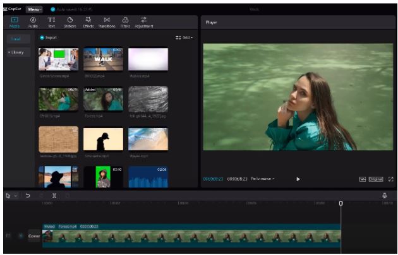
Task: Click the auto-saved checkmark icon
Action: pyautogui.click(x=52, y=9)
